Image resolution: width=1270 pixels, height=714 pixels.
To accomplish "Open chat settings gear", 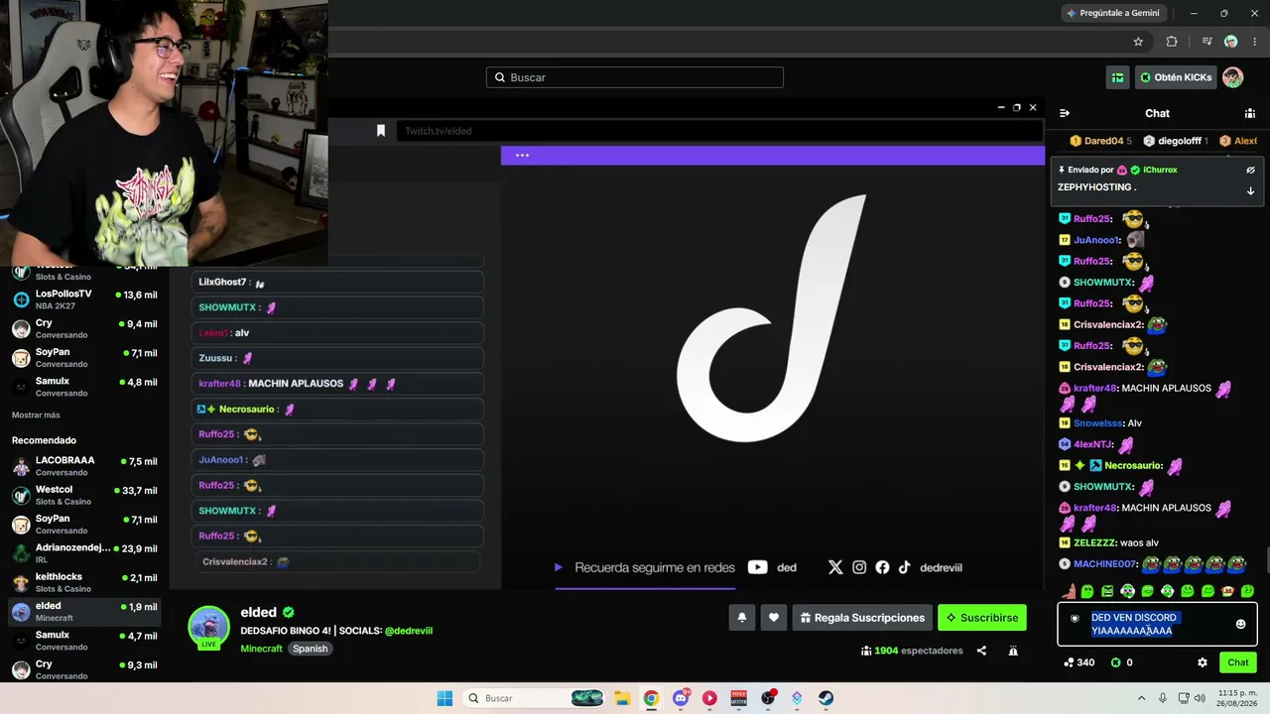I will (1203, 662).
